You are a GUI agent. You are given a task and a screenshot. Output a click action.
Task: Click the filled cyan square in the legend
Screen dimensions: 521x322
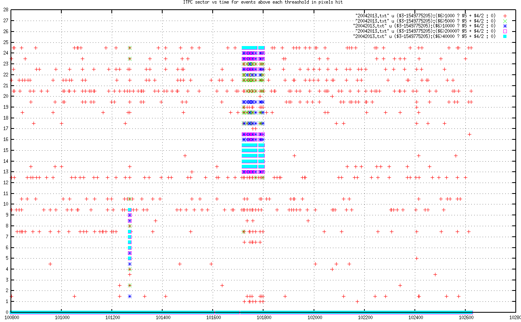pos(504,36)
